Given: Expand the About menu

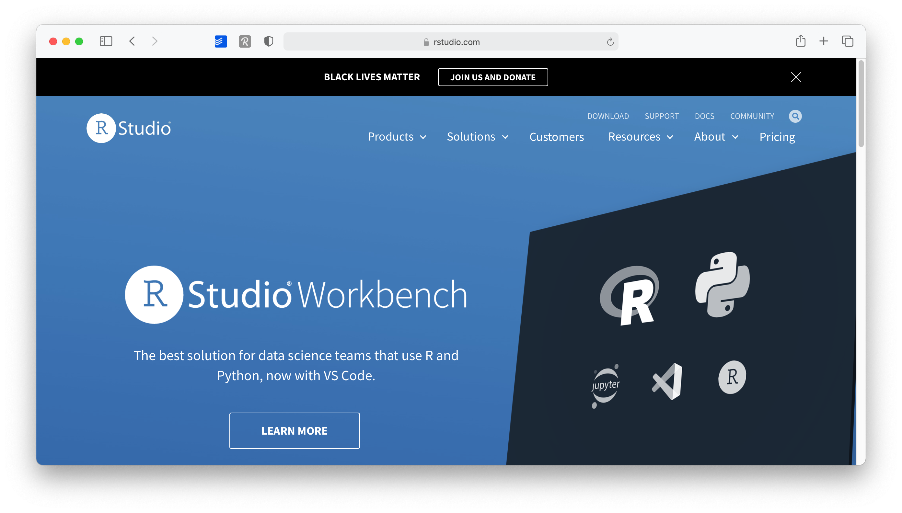Looking at the screenshot, I should 716,137.
